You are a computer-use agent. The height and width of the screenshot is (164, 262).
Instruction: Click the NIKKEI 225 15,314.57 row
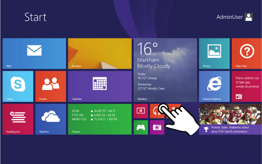[x=94, y=119]
